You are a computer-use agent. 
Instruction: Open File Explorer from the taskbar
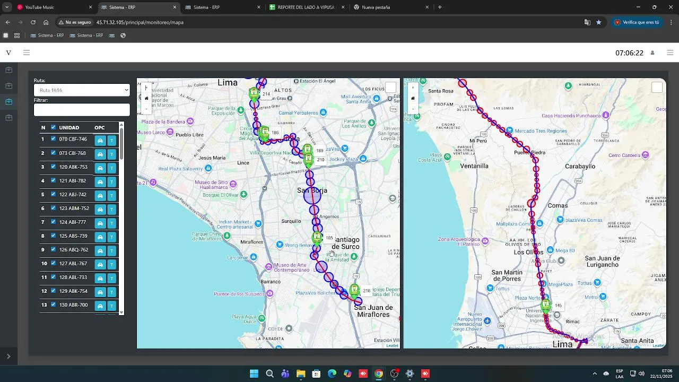(x=301, y=374)
